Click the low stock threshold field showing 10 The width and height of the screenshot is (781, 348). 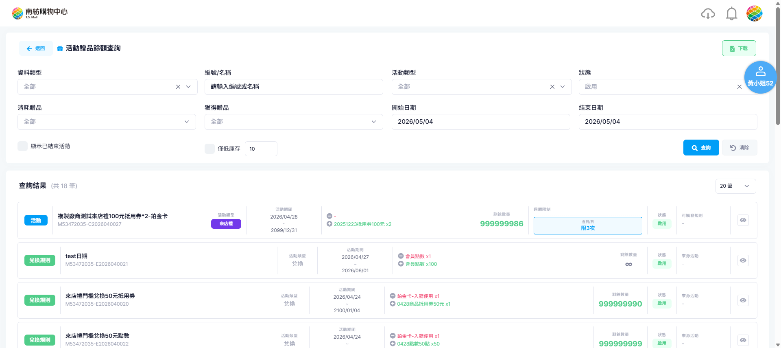(261, 149)
